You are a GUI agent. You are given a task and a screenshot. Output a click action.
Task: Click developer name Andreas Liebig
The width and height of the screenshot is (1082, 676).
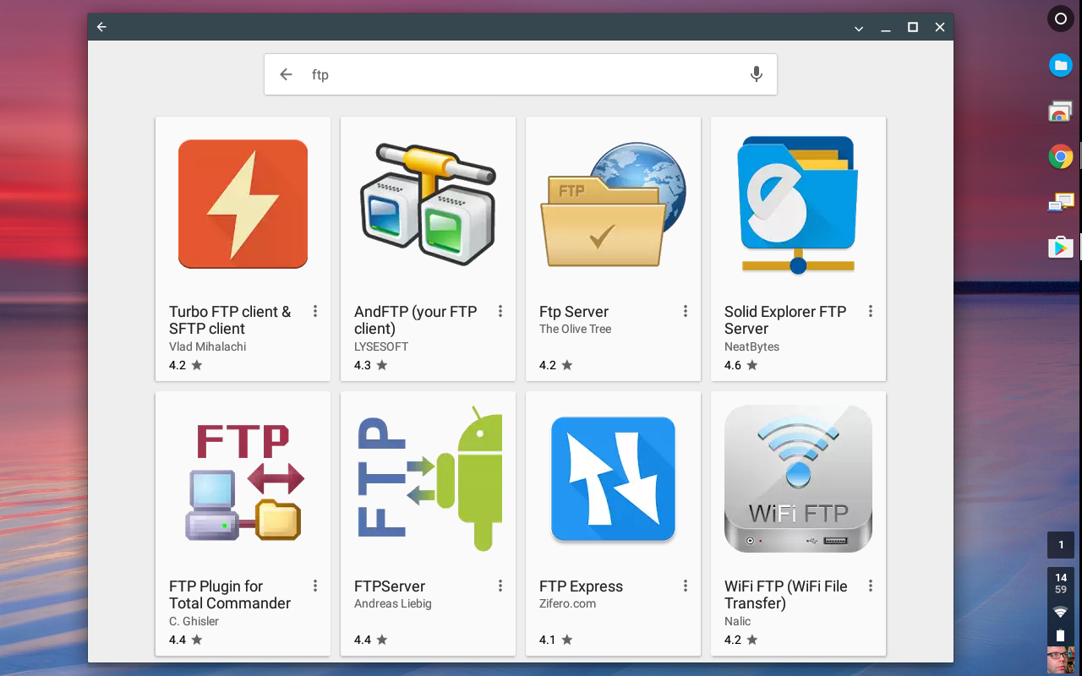coord(393,603)
